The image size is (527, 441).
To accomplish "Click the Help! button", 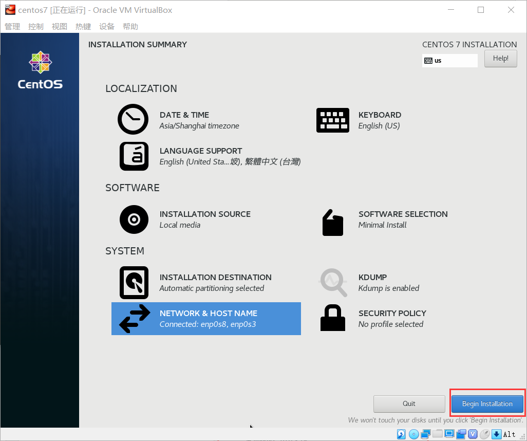I will [x=500, y=58].
